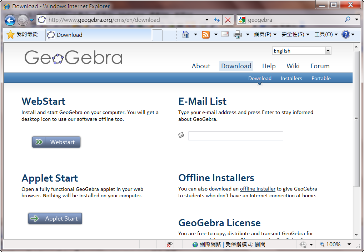This screenshot has height=252, width=364.
Task: Click the red Stop loading icon
Action: coord(228,20)
